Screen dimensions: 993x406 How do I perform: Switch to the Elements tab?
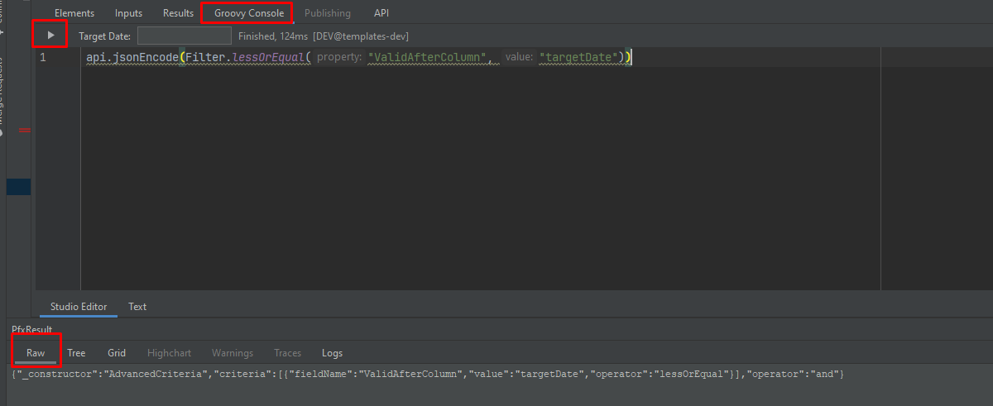pyautogui.click(x=74, y=13)
